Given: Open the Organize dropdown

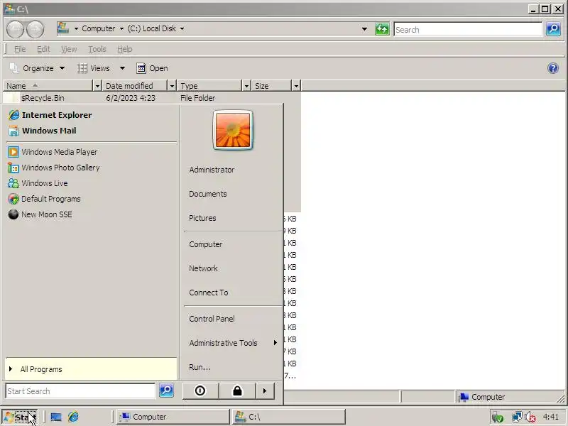Looking at the screenshot, I should click(x=38, y=68).
